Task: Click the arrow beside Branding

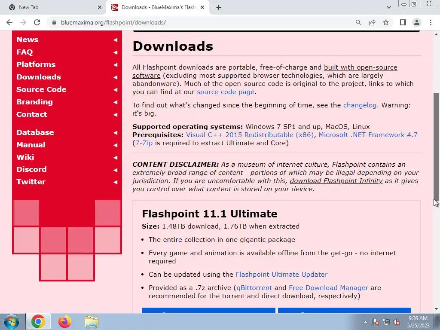Action: 115,102
